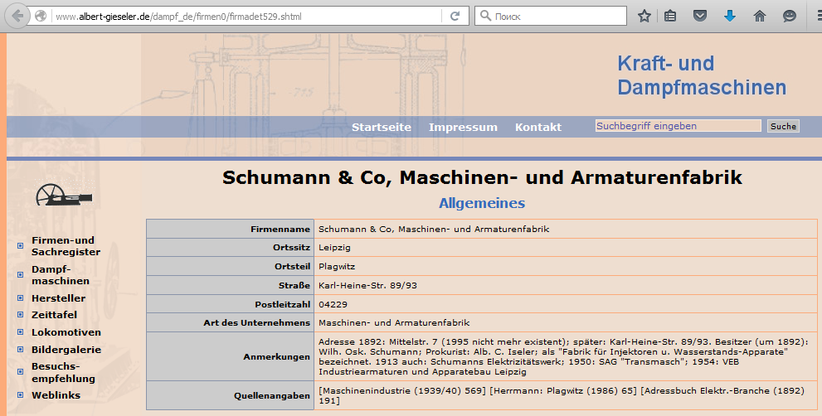Click the Art des Unternehmens label
The image size is (822, 416).
[x=257, y=322]
